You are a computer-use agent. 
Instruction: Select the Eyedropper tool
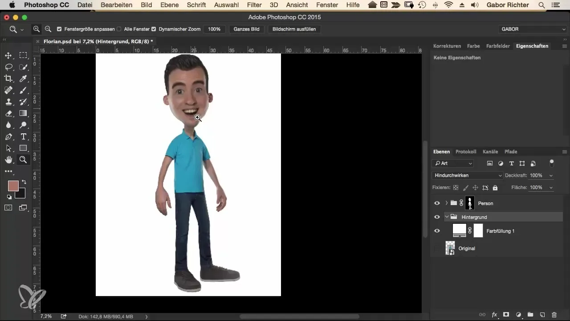[x=23, y=78]
